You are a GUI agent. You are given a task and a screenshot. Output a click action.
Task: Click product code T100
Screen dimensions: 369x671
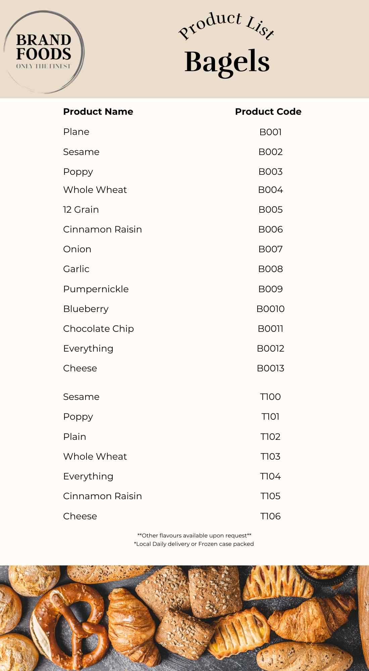click(270, 397)
